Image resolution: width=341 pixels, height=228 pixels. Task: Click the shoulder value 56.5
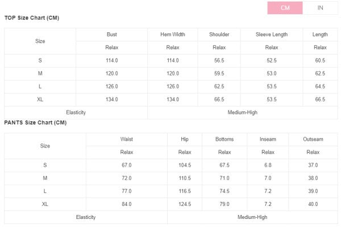(219, 61)
